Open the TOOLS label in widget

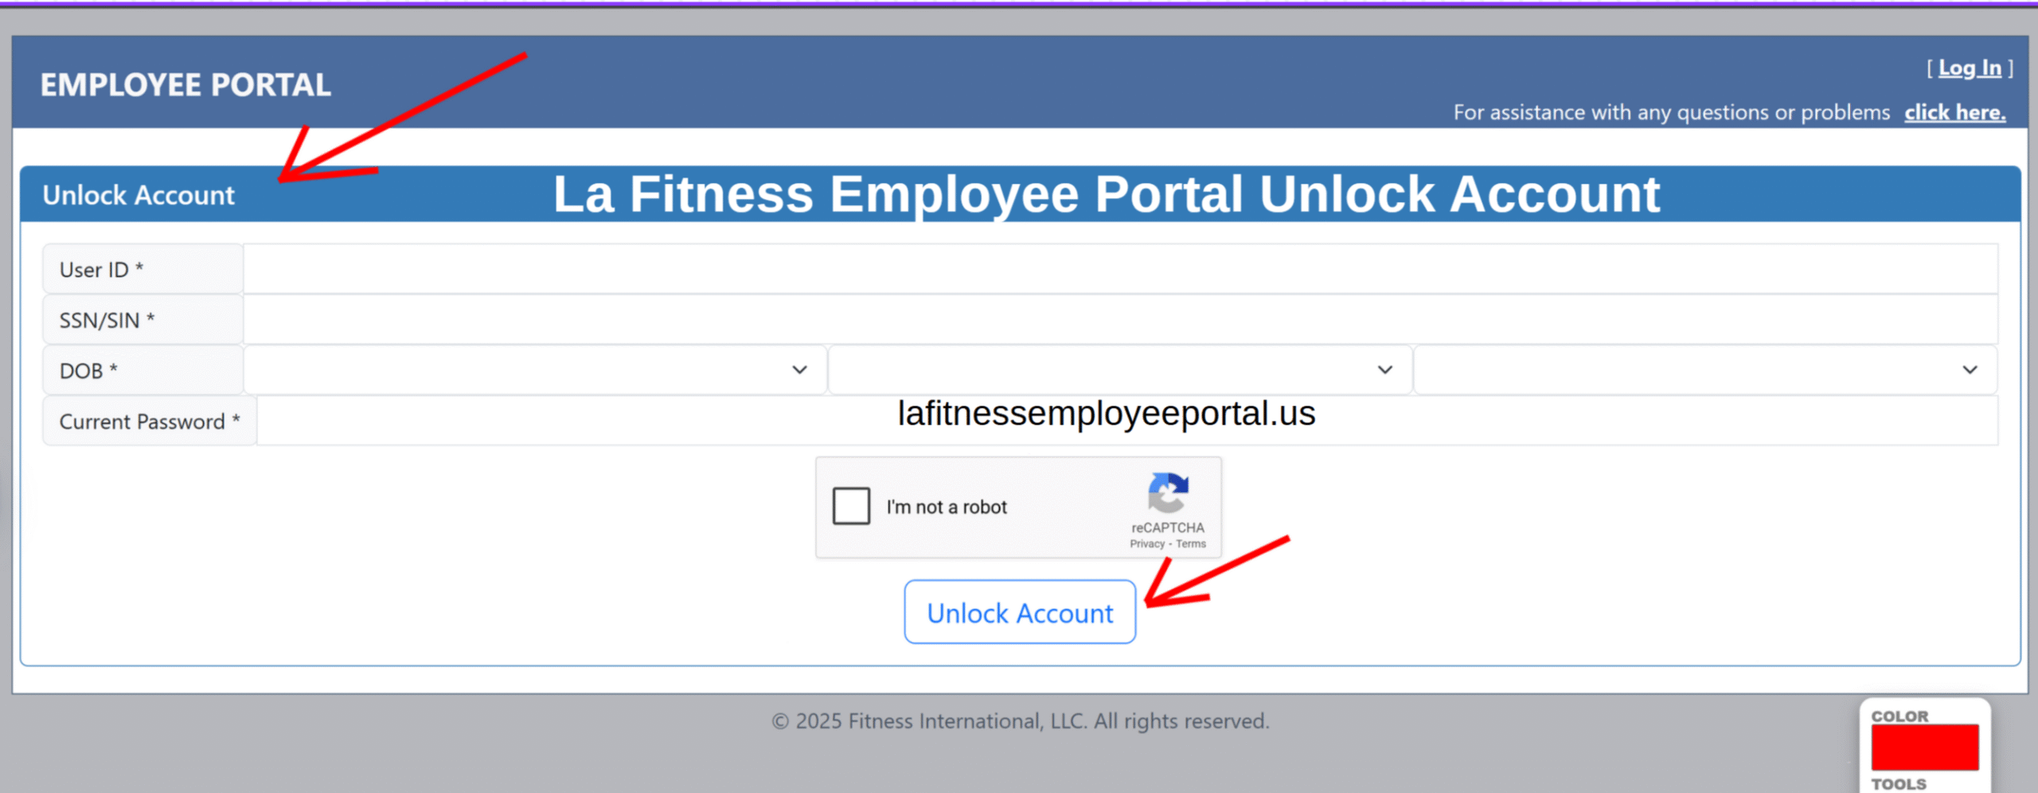(x=1899, y=783)
